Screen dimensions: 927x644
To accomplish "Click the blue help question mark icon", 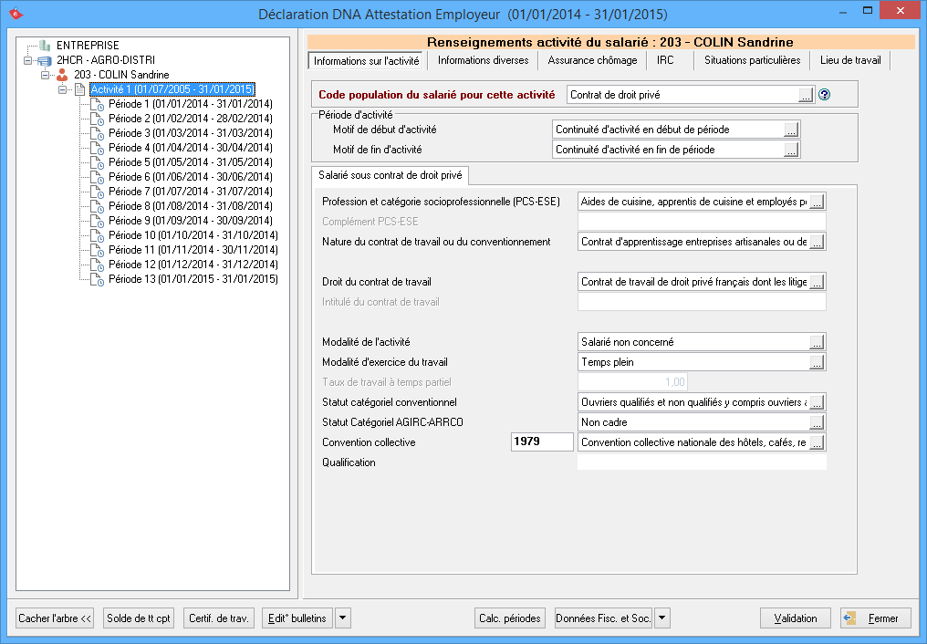I will coord(824,94).
